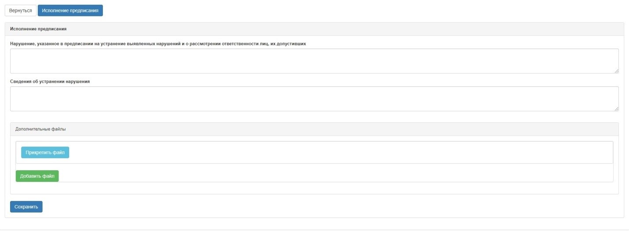Click the Дополнительные файлы section header

tap(314, 129)
